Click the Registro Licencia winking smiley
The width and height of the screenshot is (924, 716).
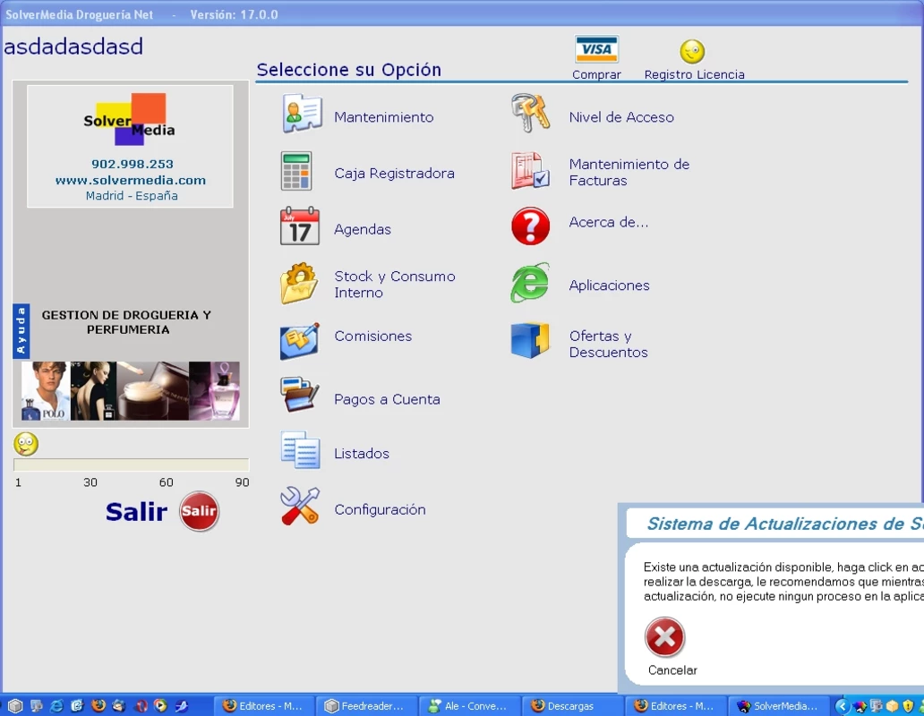tap(692, 51)
